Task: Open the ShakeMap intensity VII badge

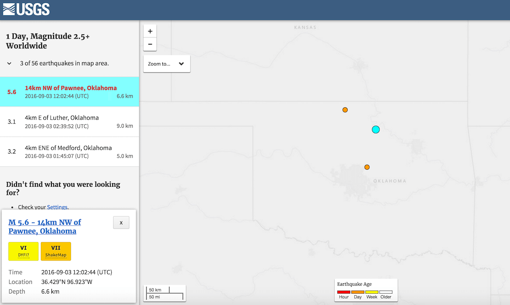Action: tap(56, 251)
